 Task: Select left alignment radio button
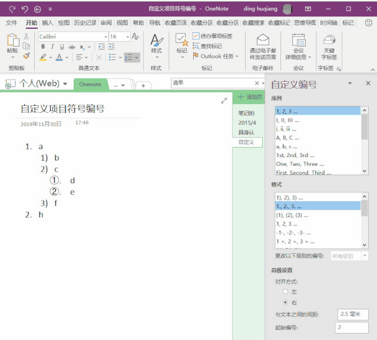285,292
